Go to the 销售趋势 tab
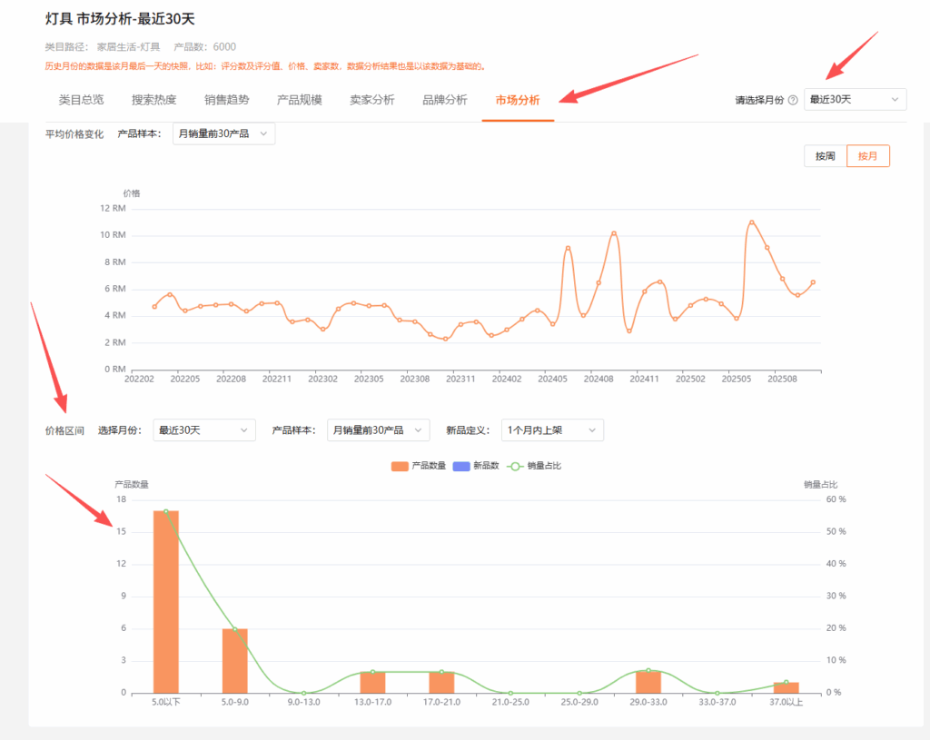The width and height of the screenshot is (930, 740). [226, 100]
